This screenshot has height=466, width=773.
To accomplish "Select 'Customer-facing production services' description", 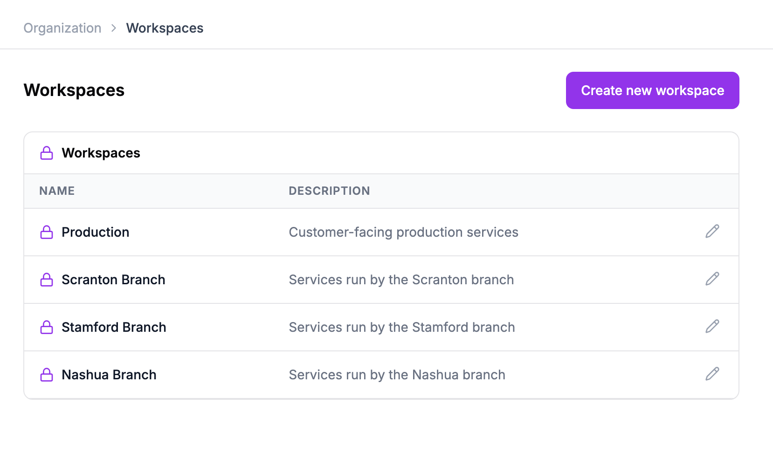I will pyautogui.click(x=404, y=232).
